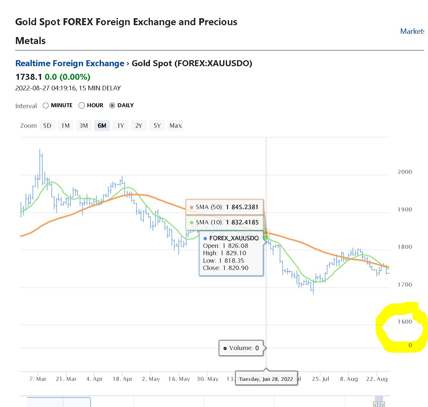
Task: Choose the 2Y zoom range
Action: click(139, 126)
